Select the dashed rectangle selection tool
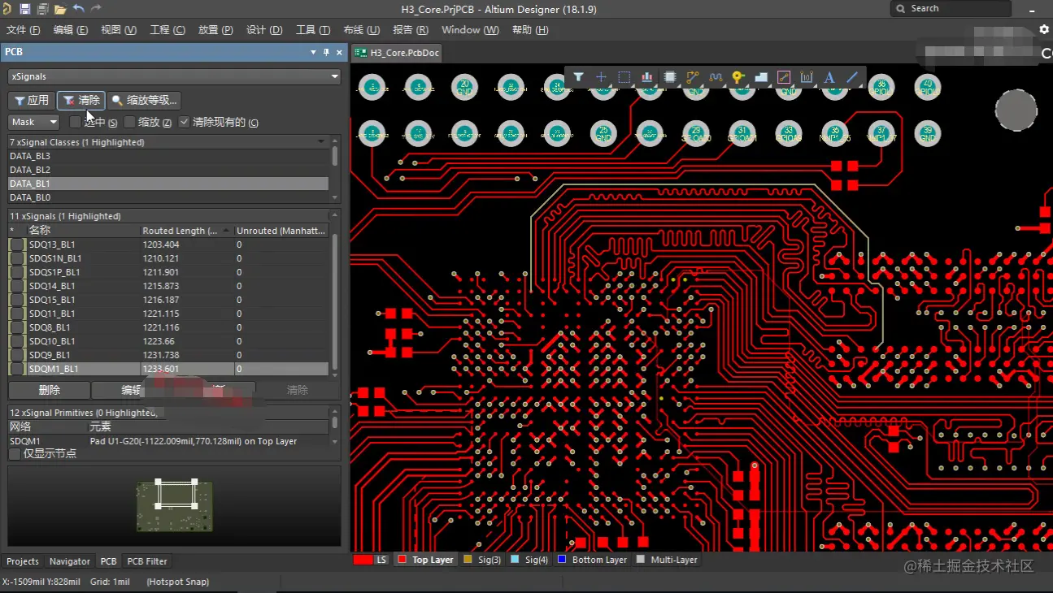Image resolution: width=1053 pixels, height=593 pixels. [624, 77]
